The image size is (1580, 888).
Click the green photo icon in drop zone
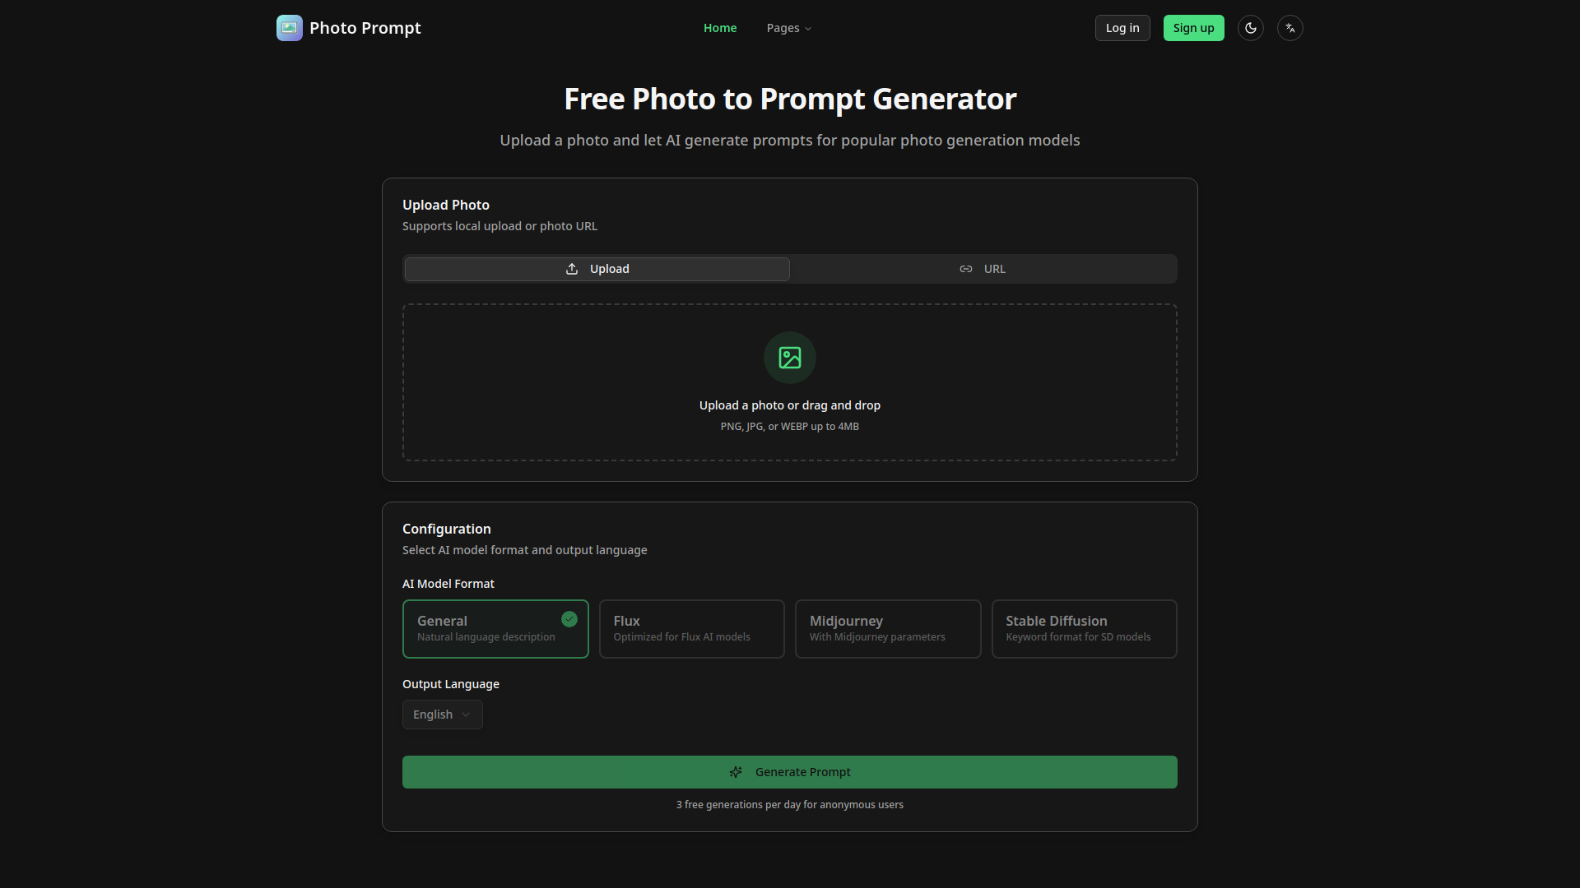(x=789, y=358)
